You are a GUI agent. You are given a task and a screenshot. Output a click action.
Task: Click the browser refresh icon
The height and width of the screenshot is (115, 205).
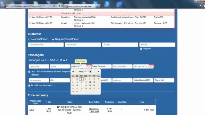(59, 6)
